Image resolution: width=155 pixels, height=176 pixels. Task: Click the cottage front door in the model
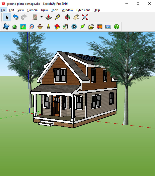click(57, 106)
